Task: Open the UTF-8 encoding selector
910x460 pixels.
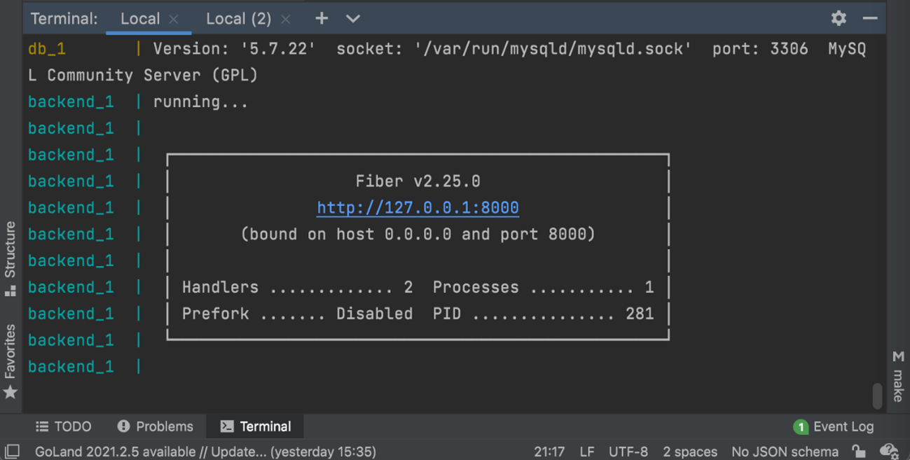Action: pos(628,452)
